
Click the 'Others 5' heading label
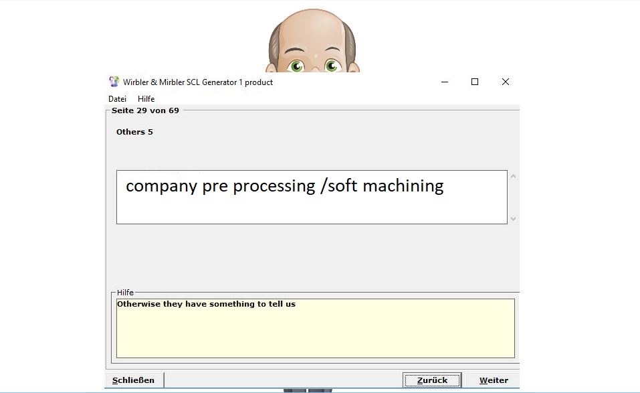point(134,132)
